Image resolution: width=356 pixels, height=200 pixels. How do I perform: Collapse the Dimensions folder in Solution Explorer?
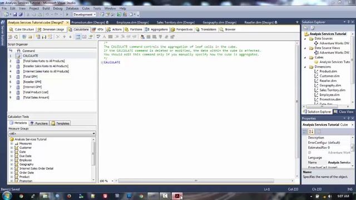[305, 67]
